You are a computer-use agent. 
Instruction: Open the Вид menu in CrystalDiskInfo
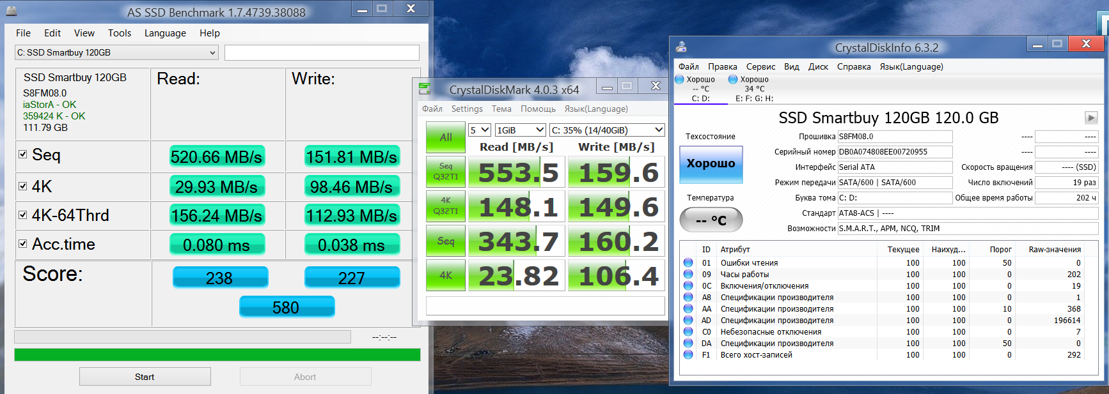792,66
